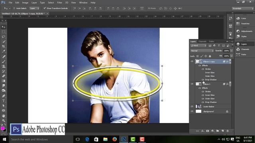Select the Horizontal Type tool
The height and width of the screenshot is (143, 255).
coord(4,100)
